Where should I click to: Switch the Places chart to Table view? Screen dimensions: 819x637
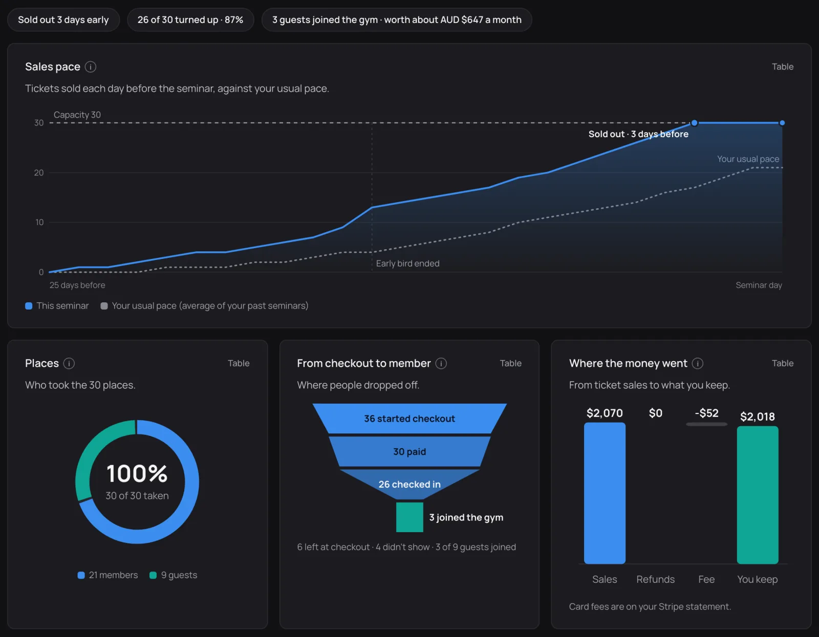click(x=239, y=363)
